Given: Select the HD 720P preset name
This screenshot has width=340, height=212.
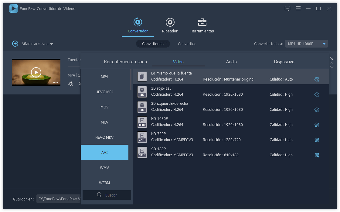Looking at the screenshot, I should coord(158,134).
